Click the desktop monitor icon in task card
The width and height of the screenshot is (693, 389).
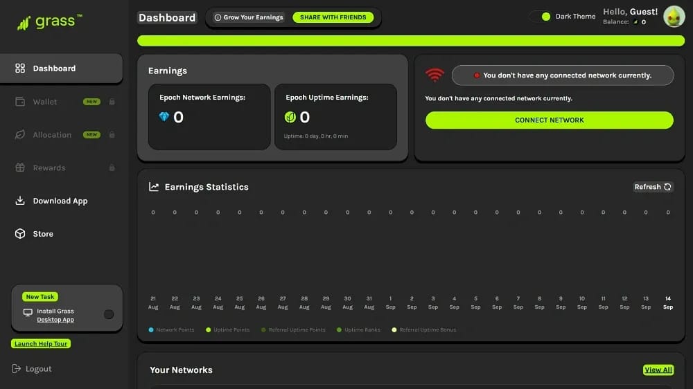28,313
